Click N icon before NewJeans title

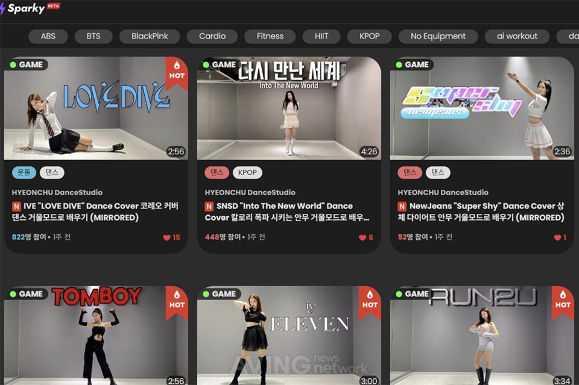coord(402,206)
